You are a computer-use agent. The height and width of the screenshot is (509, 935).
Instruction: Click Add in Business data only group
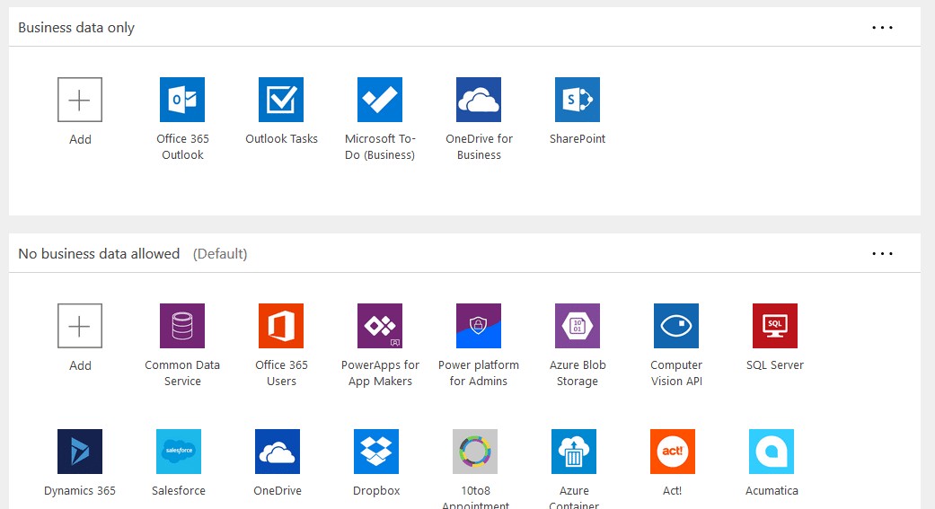pyautogui.click(x=80, y=100)
